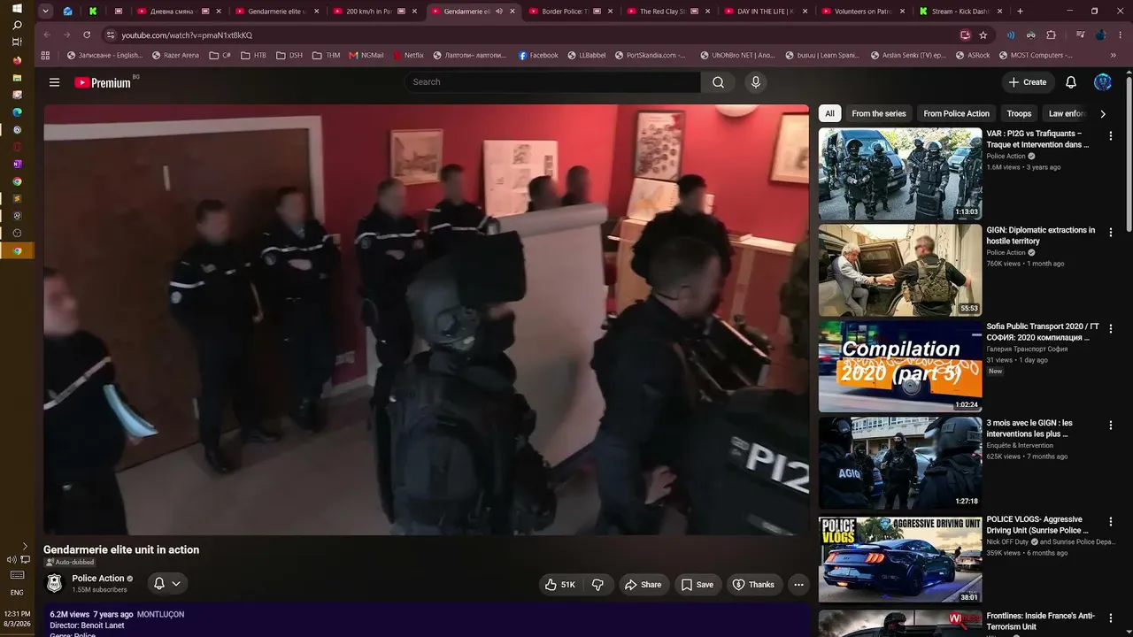Mute the playing Gendarmerie tab audio
Screen dimensions: 1133x637
(x=499, y=12)
